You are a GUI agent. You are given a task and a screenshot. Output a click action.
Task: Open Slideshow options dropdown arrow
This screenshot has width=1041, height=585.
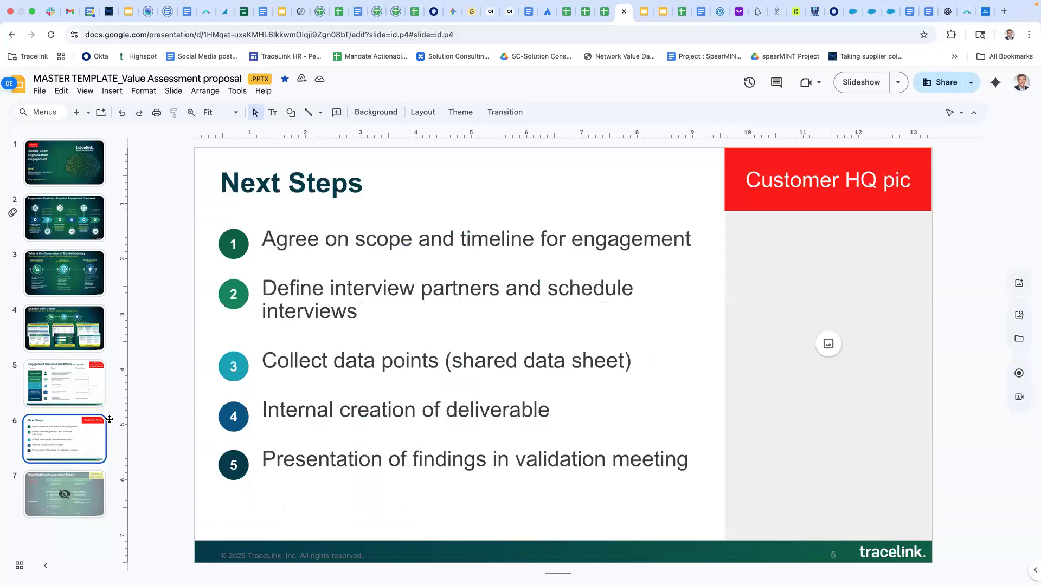pyautogui.click(x=898, y=82)
